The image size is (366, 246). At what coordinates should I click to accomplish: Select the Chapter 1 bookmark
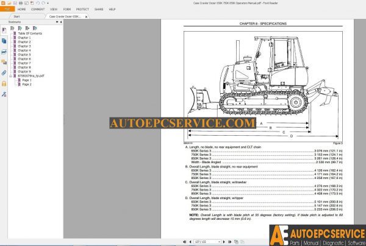(24, 38)
